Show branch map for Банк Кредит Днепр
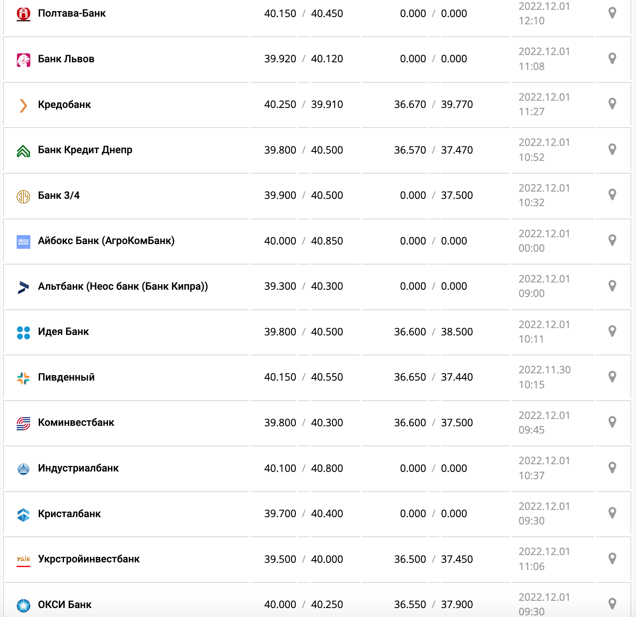This screenshot has width=636, height=617. tap(612, 149)
